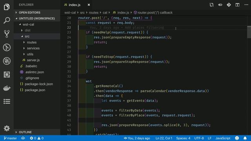Close the index.js editor tab

click(89, 5)
